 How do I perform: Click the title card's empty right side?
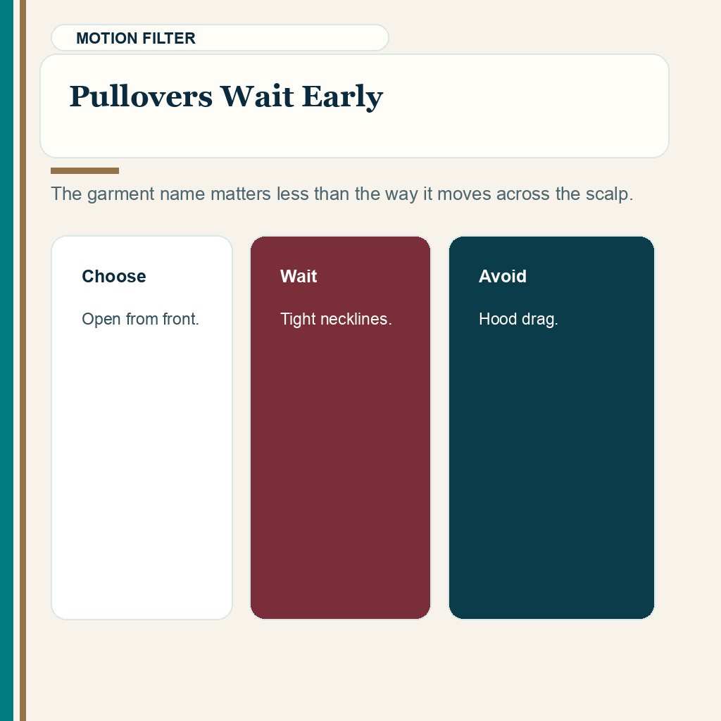tap(524, 106)
